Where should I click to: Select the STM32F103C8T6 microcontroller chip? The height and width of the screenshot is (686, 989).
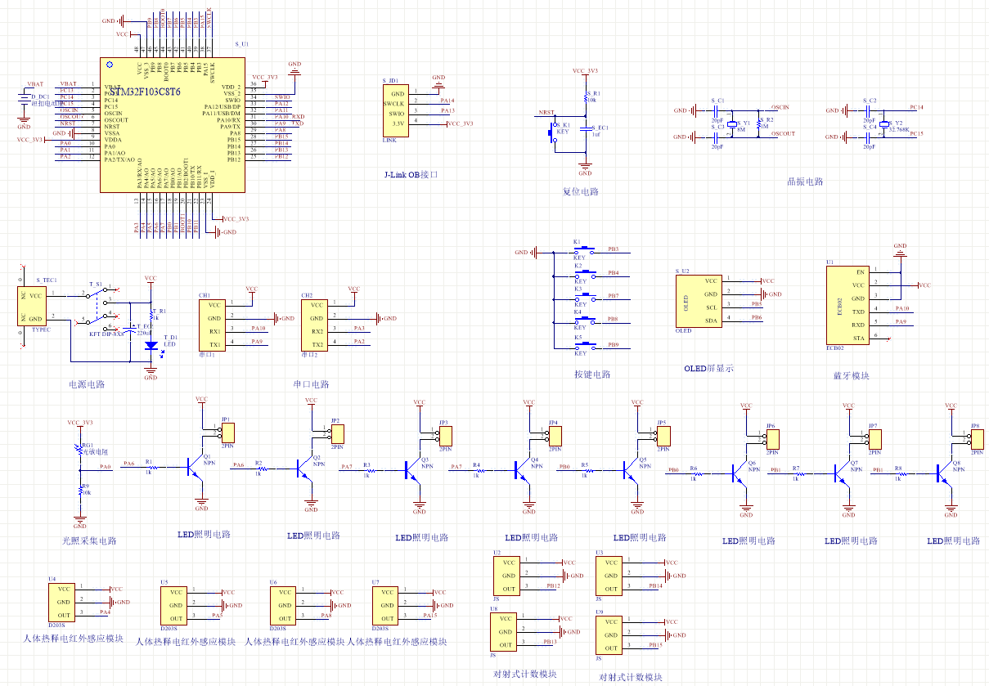coord(172,125)
